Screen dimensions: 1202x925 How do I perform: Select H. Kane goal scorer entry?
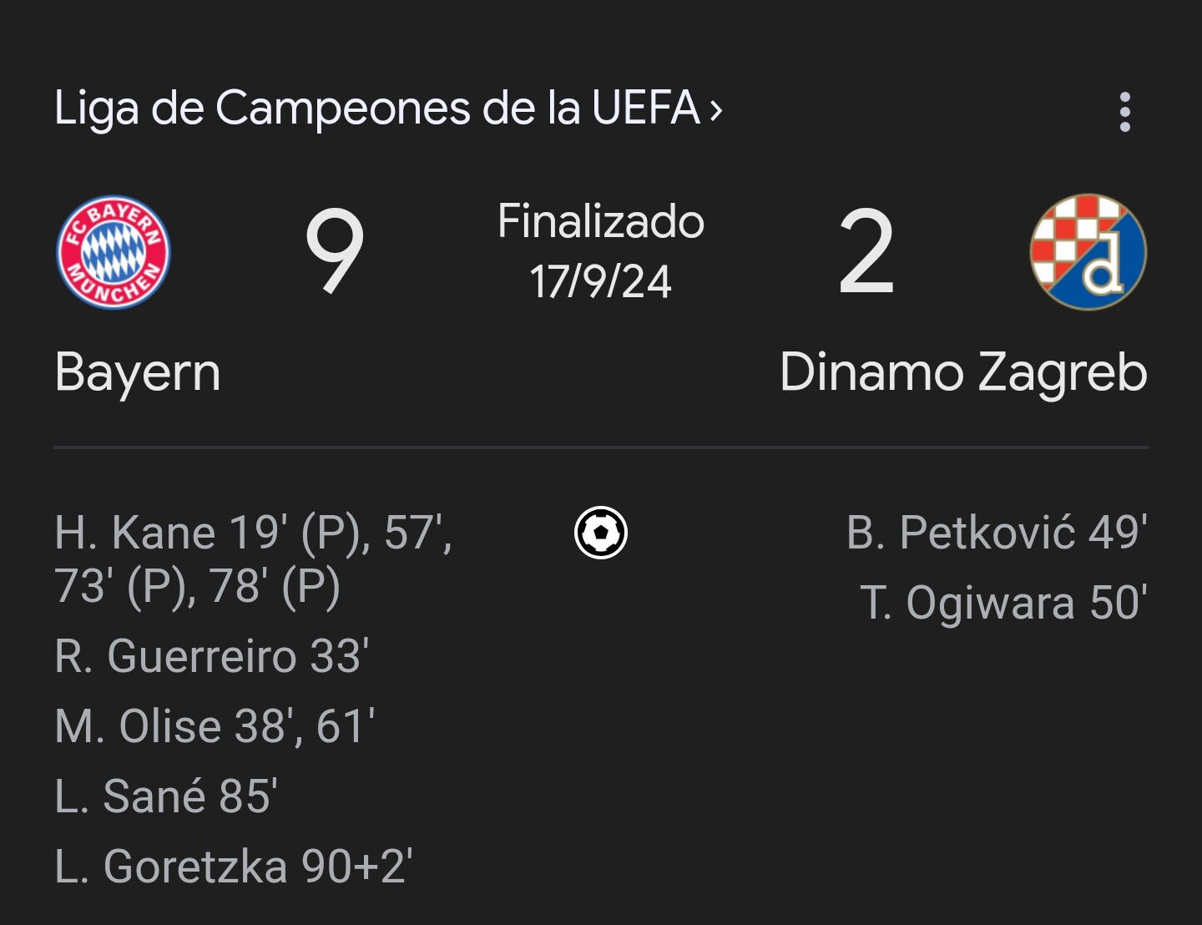click(x=253, y=559)
